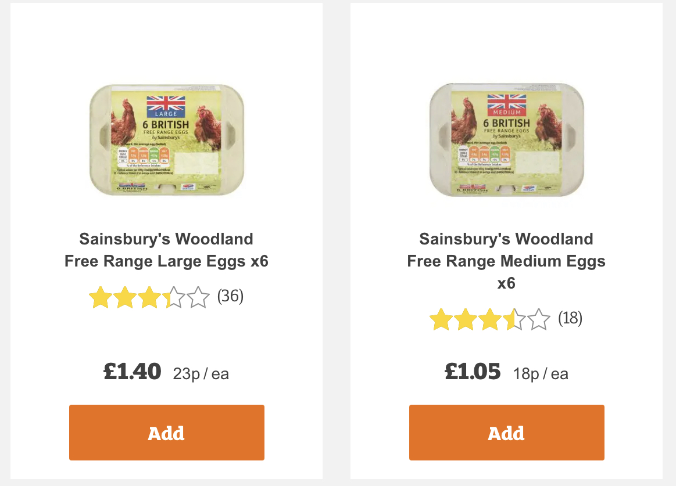Click third rating star on Medium Eggs

pos(489,320)
